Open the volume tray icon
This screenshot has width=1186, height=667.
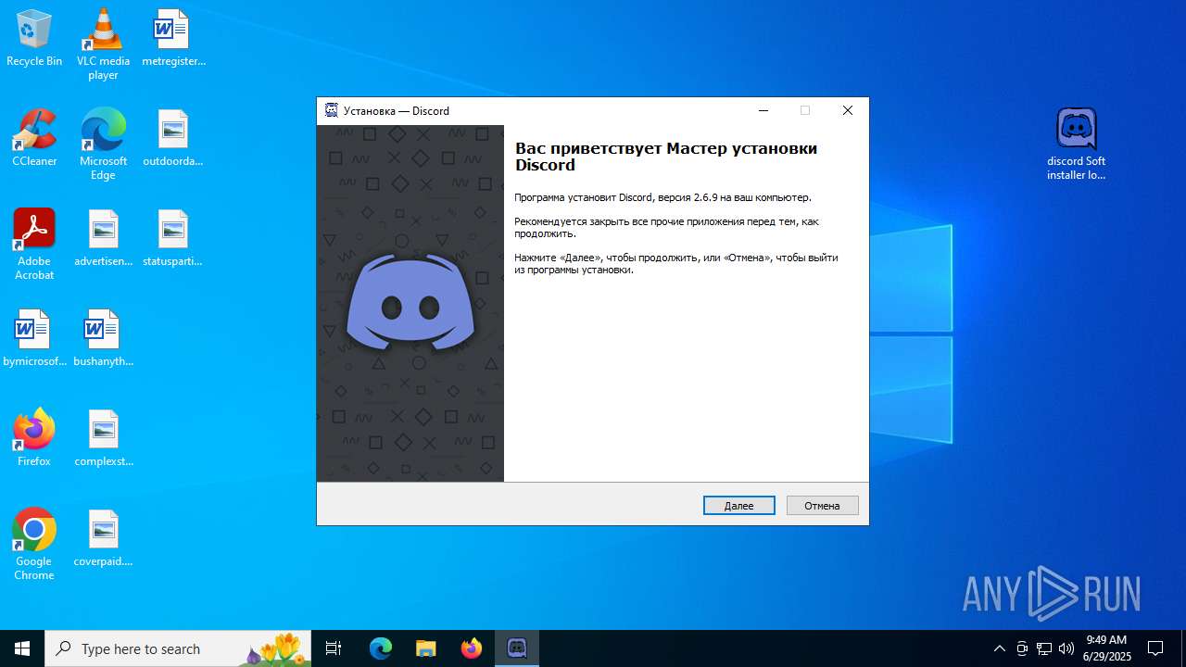pos(1066,648)
